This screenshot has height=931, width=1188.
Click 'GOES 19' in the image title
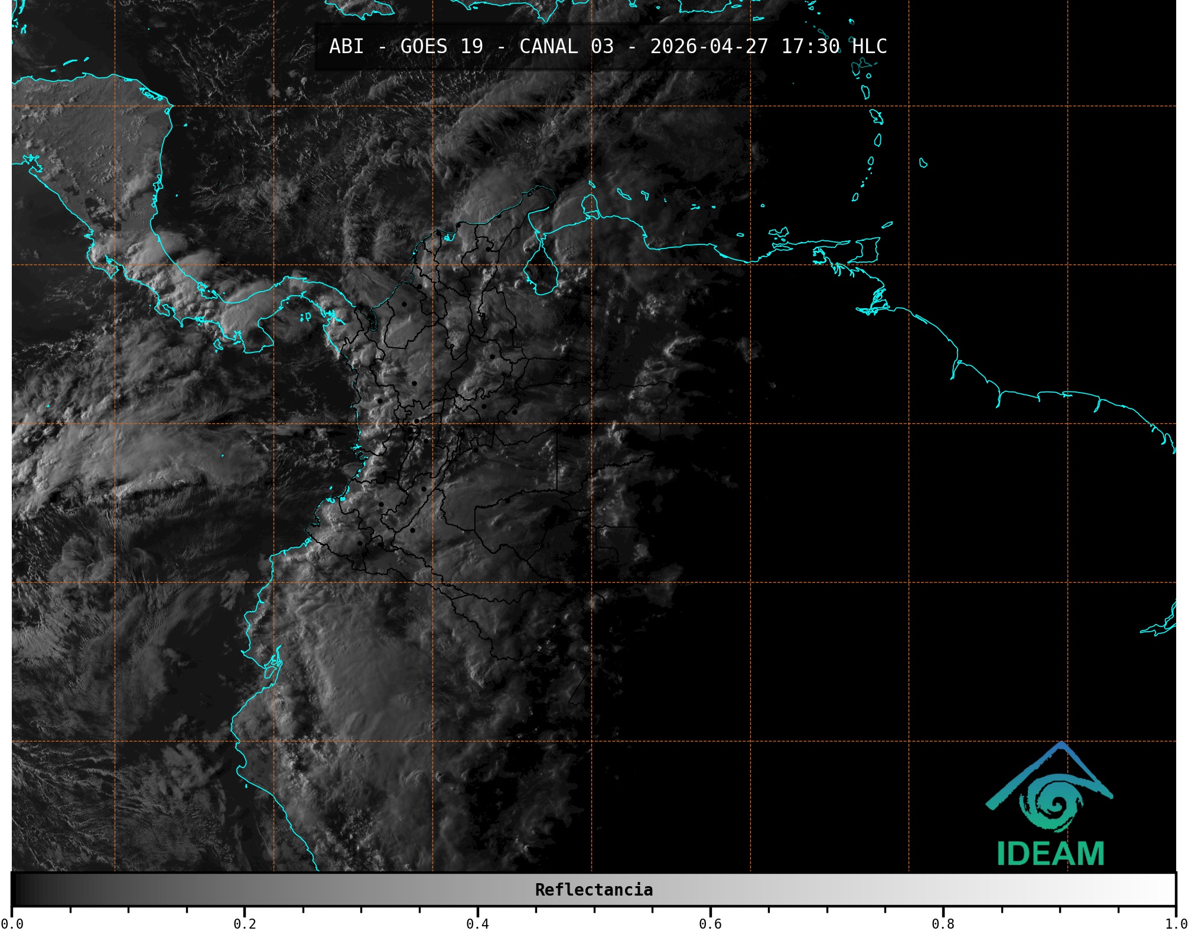pos(441,47)
